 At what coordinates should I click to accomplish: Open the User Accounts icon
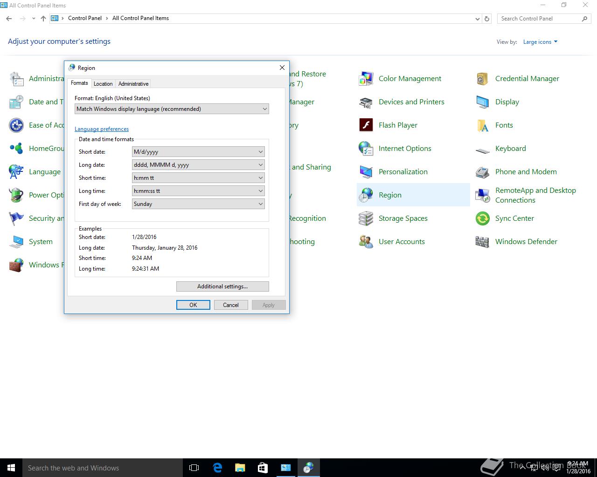[366, 242]
